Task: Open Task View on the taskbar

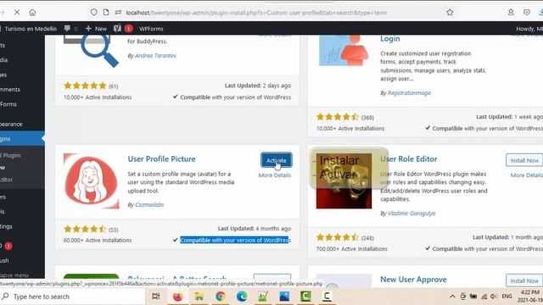Action: (156, 297)
